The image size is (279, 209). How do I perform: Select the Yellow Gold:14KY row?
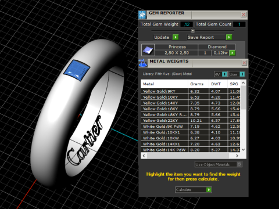coord(191,103)
